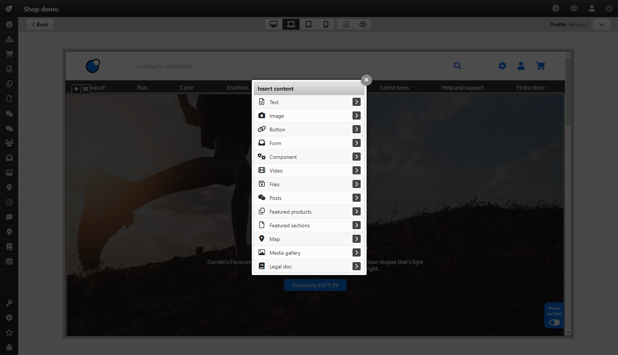Open the Drafts version dropdown
The width and height of the screenshot is (618, 355).
(601, 24)
